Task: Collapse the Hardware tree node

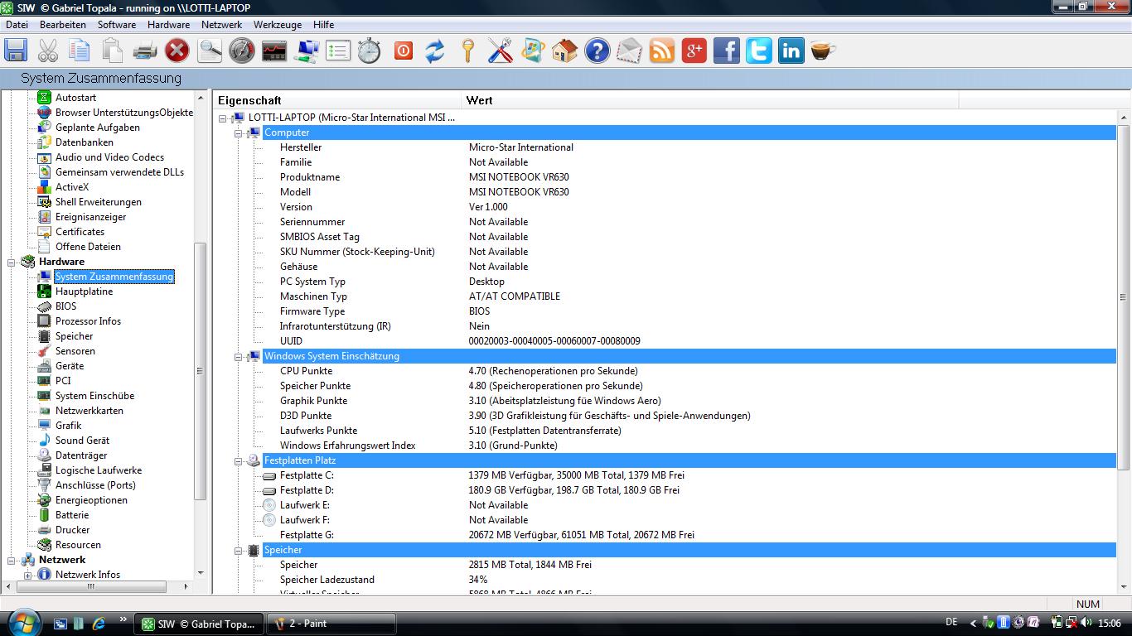Action: point(12,262)
